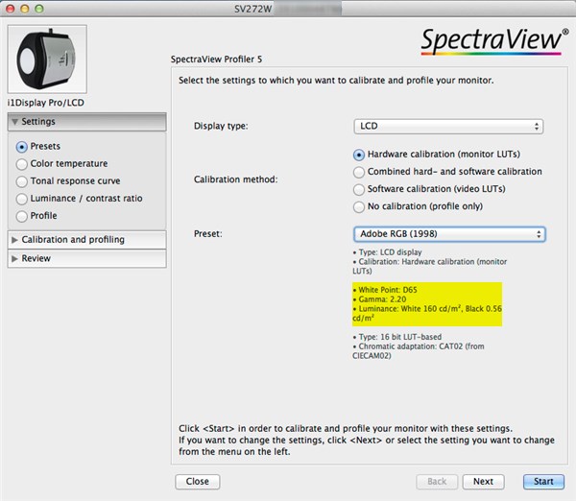Click 'Chromatic adaptation: CAT02' text
Image resolution: width=576 pixels, height=501 pixels.
[x=419, y=350]
